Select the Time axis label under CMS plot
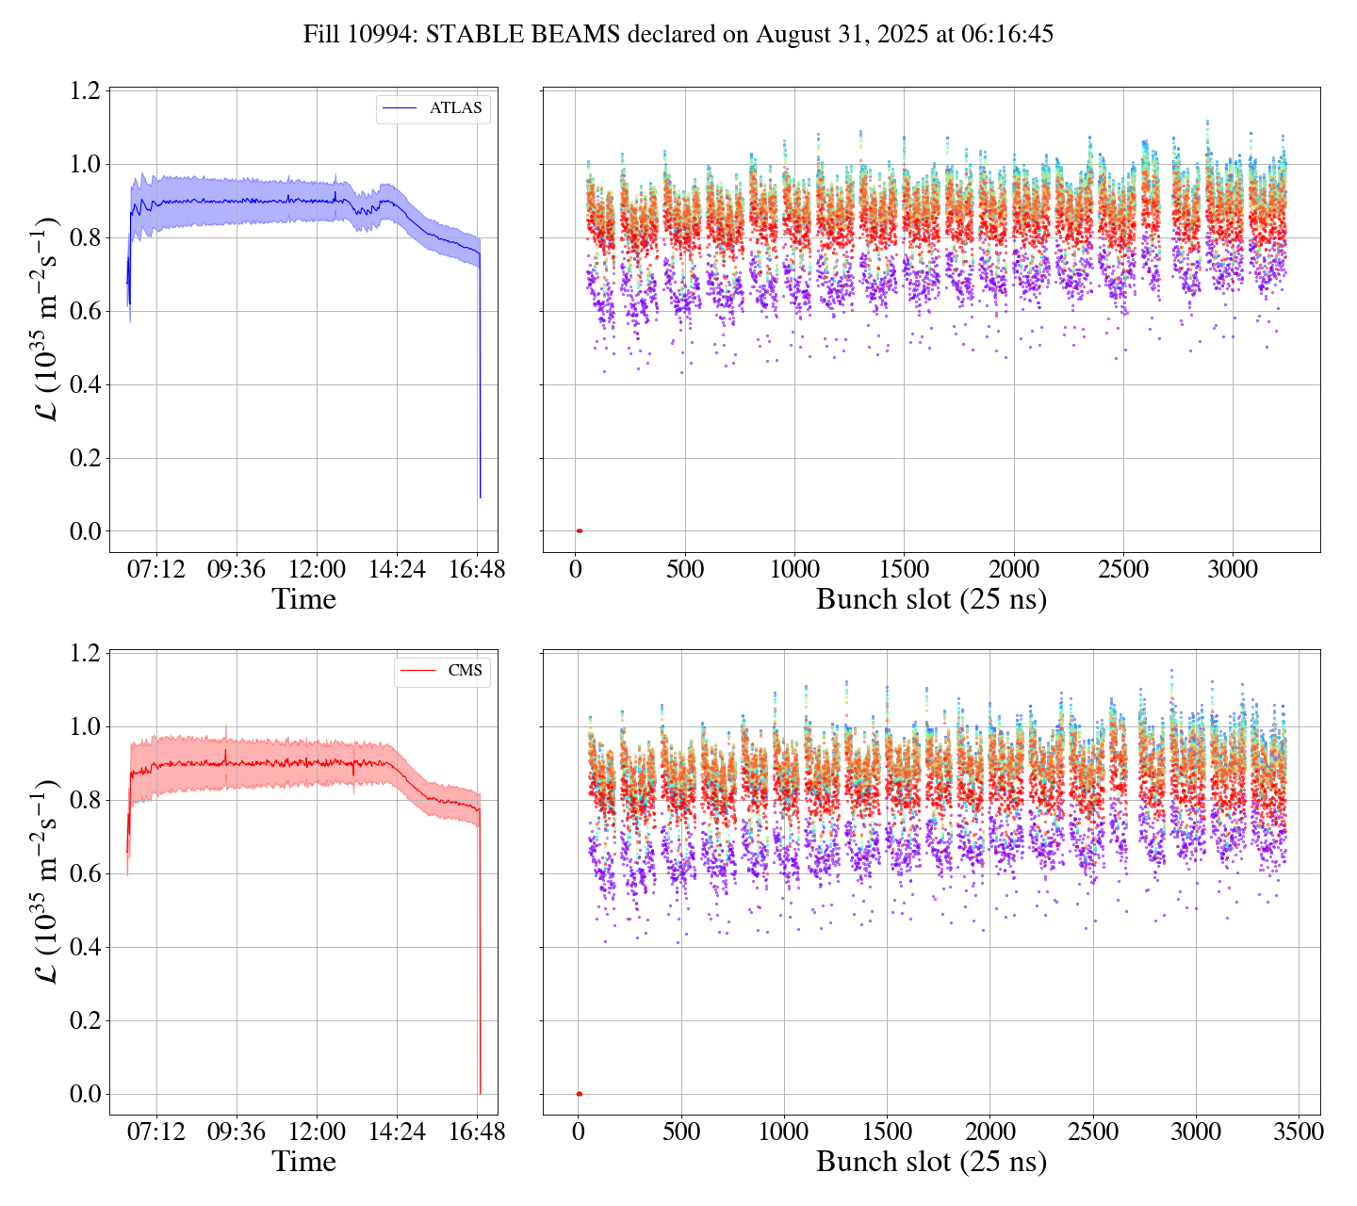1357x1206 pixels. click(x=303, y=1162)
